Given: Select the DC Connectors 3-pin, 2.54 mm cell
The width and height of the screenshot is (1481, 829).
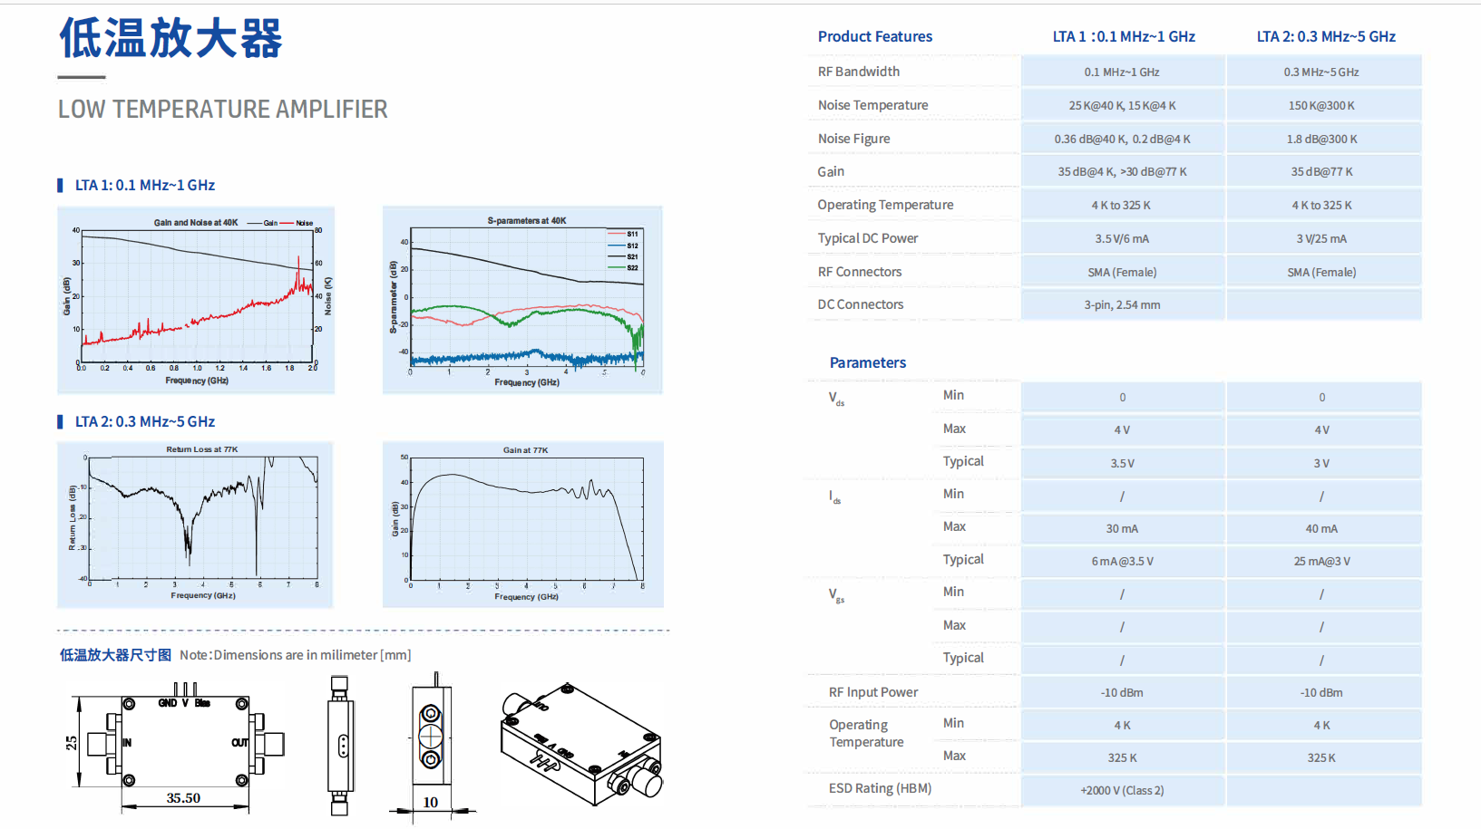Looking at the screenshot, I should click(1123, 304).
